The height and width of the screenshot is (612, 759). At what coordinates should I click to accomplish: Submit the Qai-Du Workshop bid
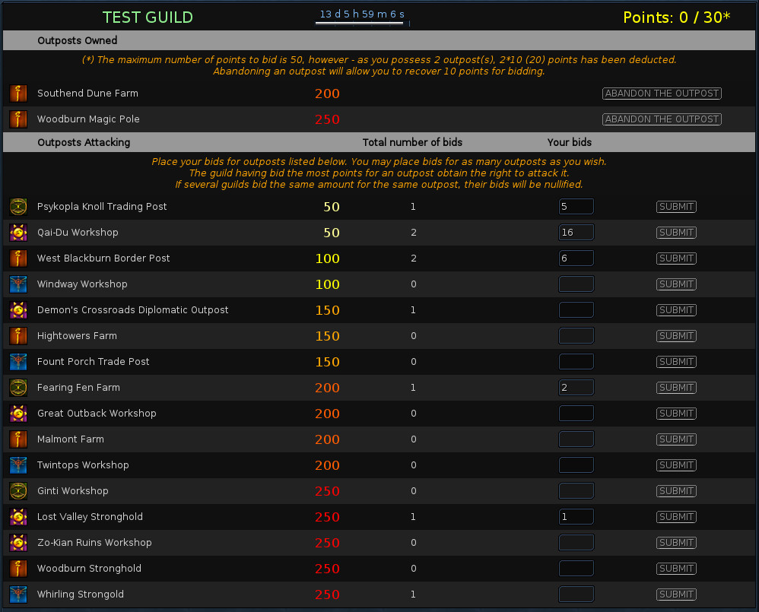click(x=676, y=233)
